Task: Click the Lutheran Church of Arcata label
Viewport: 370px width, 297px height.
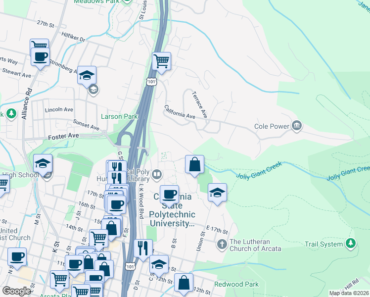Action: coord(255,245)
